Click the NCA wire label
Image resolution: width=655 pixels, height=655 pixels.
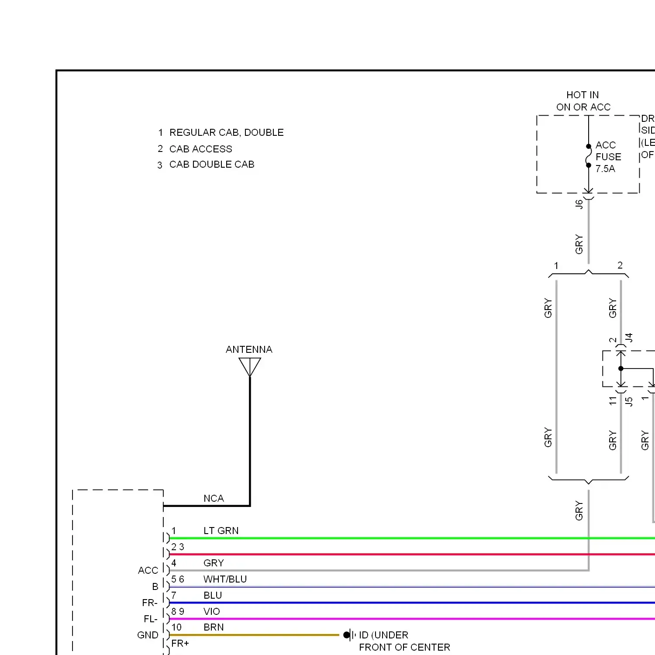(214, 498)
